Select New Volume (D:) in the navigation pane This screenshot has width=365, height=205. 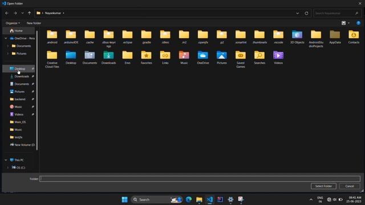tap(19, 145)
